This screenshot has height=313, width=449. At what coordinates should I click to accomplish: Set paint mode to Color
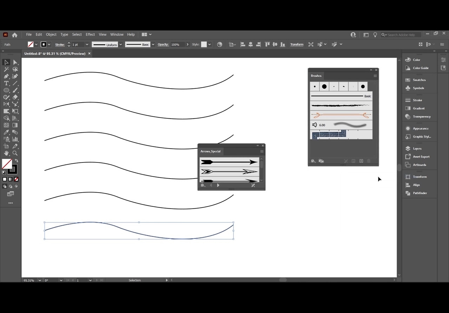pos(5,179)
